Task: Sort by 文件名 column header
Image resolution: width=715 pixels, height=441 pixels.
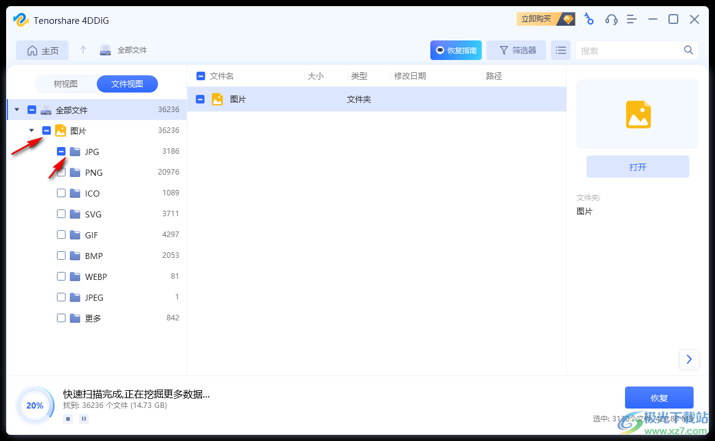Action: coord(222,76)
